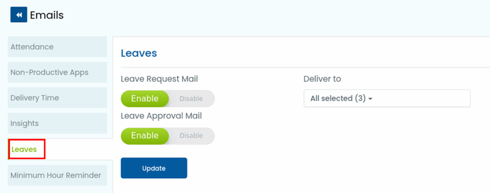Image resolution: width=490 pixels, height=193 pixels.
Task: Click the blue Leaves section heading
Action: point(139,53)
